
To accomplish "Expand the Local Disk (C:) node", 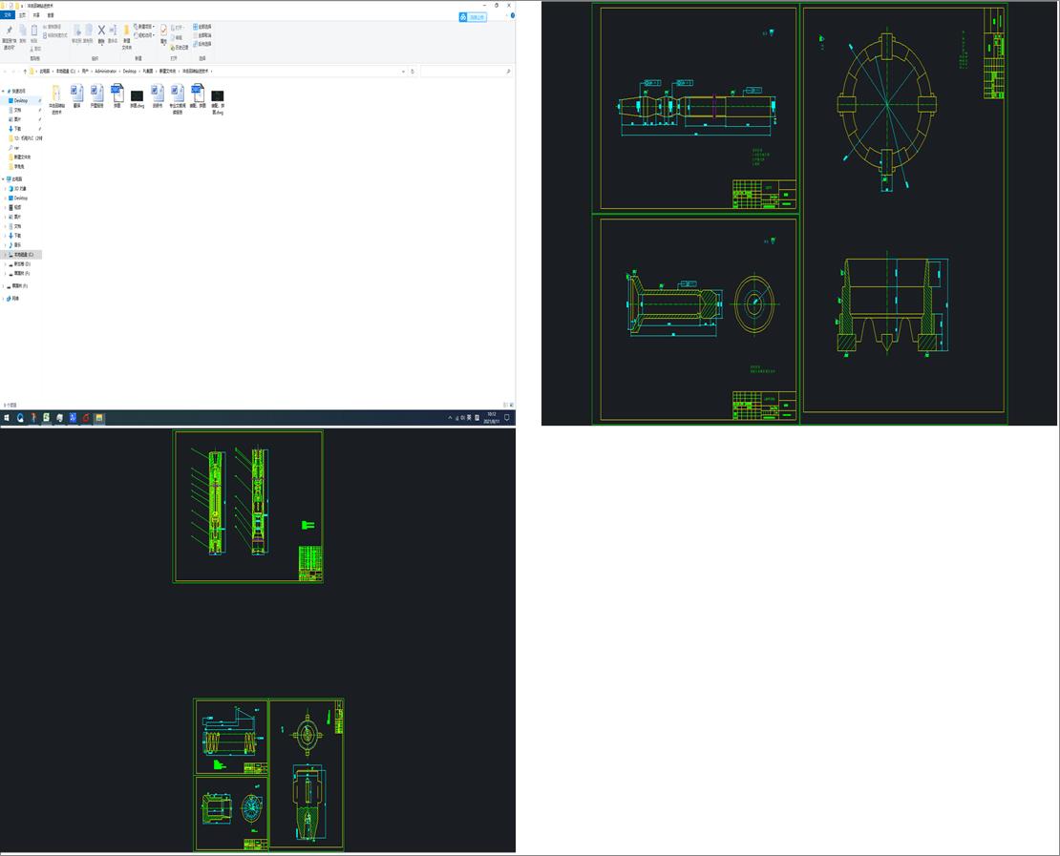I will click(6, 255).
